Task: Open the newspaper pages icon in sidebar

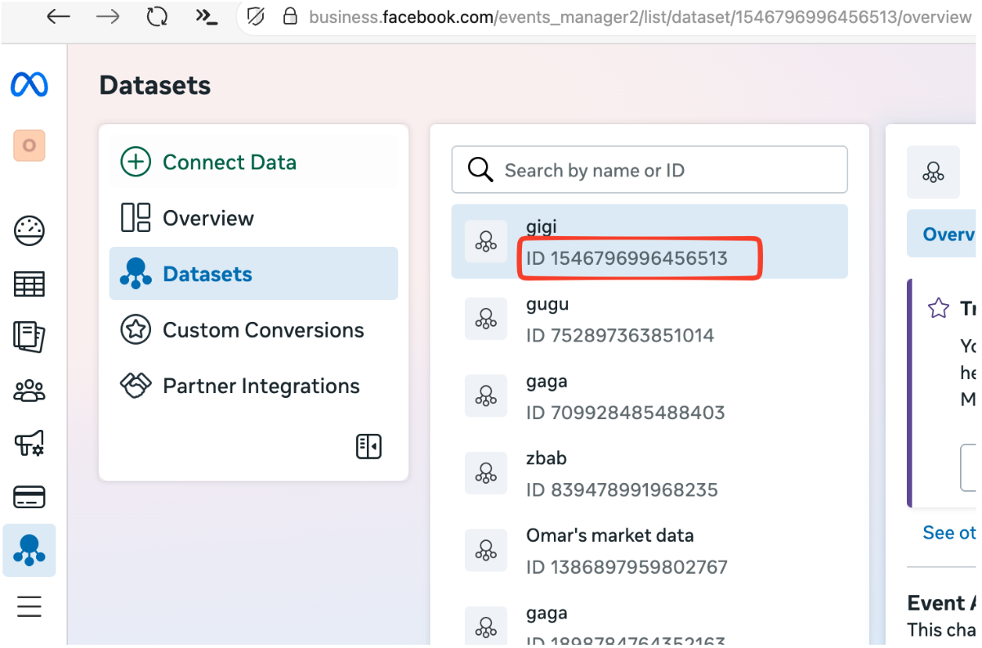Action: (x=29, y=337)
